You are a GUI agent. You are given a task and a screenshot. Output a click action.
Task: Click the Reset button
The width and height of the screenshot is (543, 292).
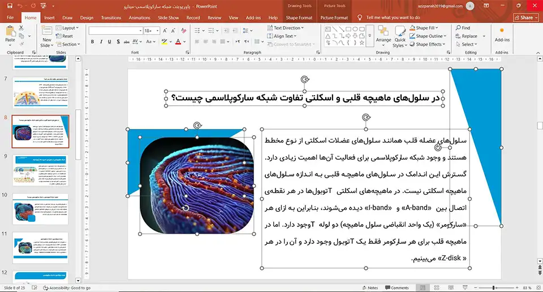coord(64,36)
